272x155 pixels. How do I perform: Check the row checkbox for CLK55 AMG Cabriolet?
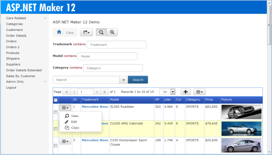tap(55, 129)
